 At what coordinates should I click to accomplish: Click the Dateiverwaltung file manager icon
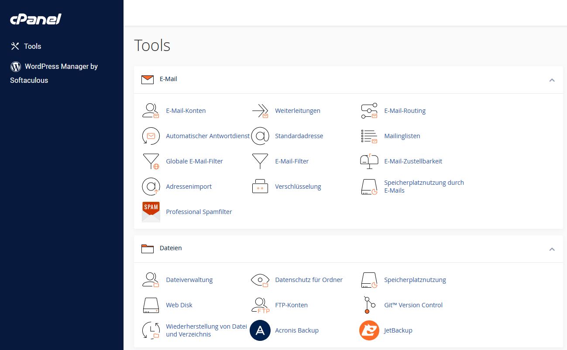151,280
